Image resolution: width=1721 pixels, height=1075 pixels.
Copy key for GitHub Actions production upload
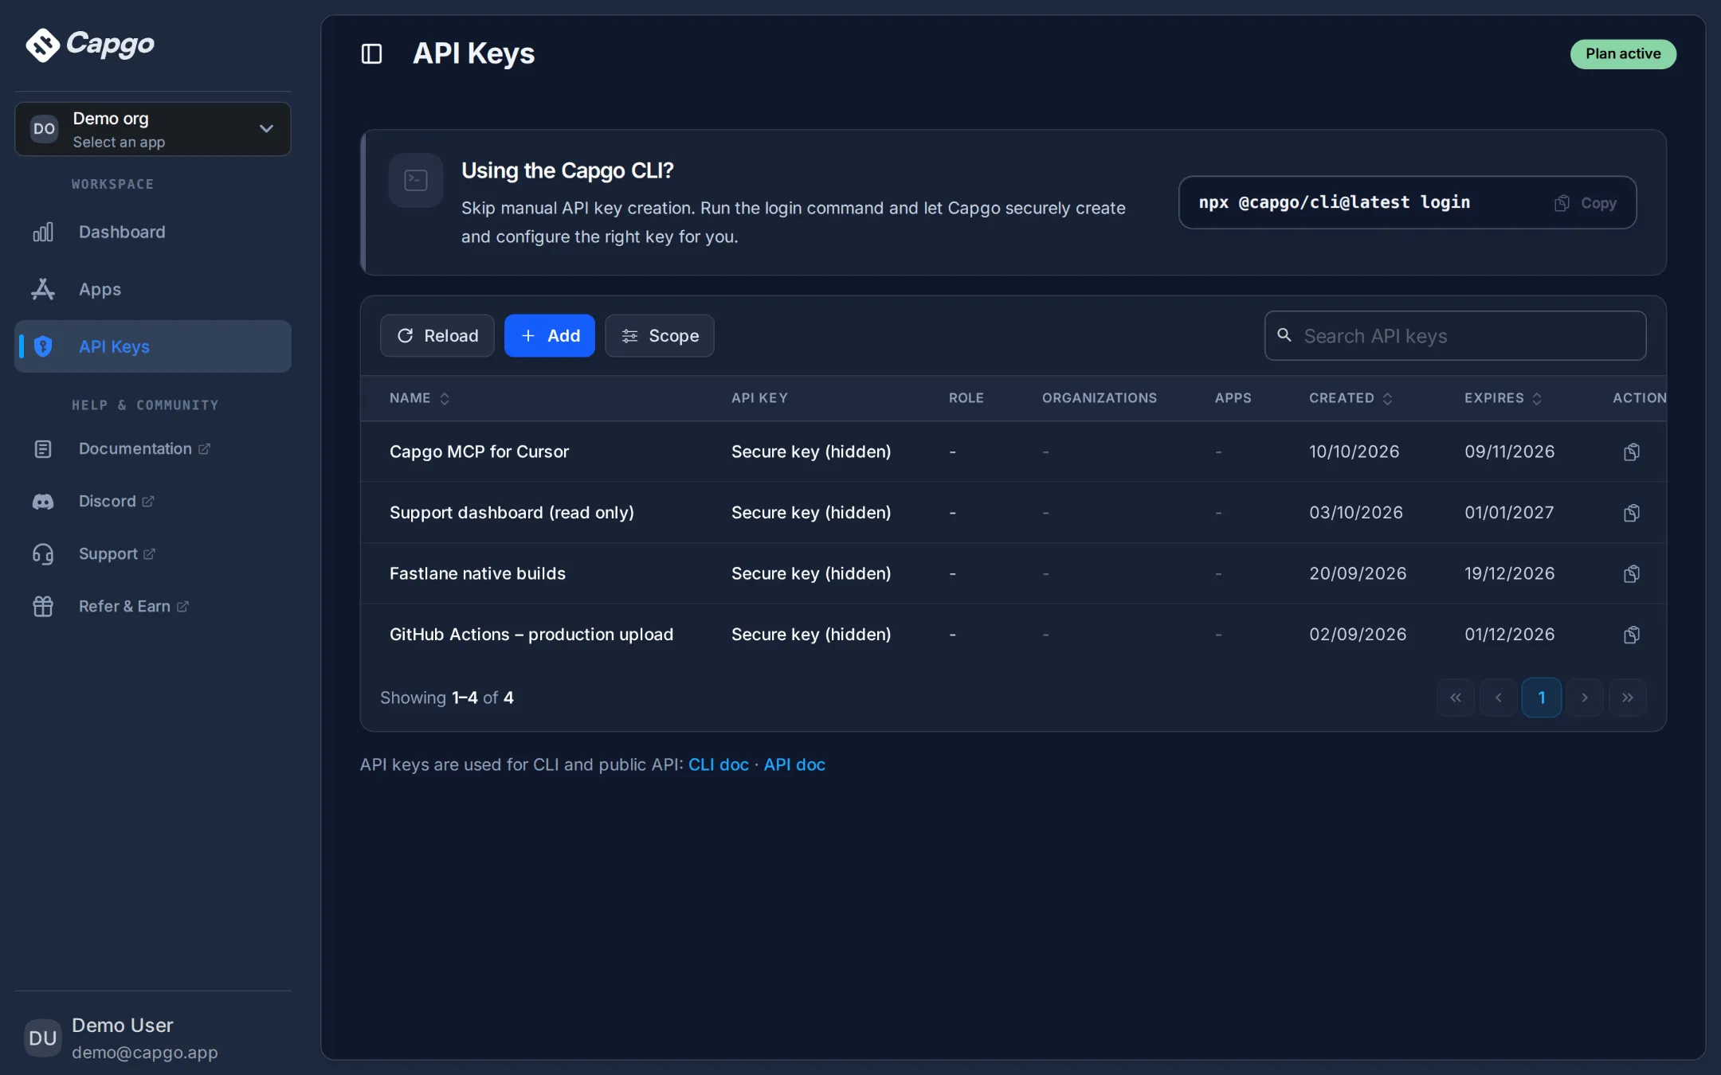point(1631,635)
